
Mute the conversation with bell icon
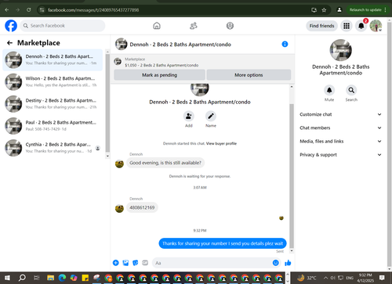click(x=329, y=90)
